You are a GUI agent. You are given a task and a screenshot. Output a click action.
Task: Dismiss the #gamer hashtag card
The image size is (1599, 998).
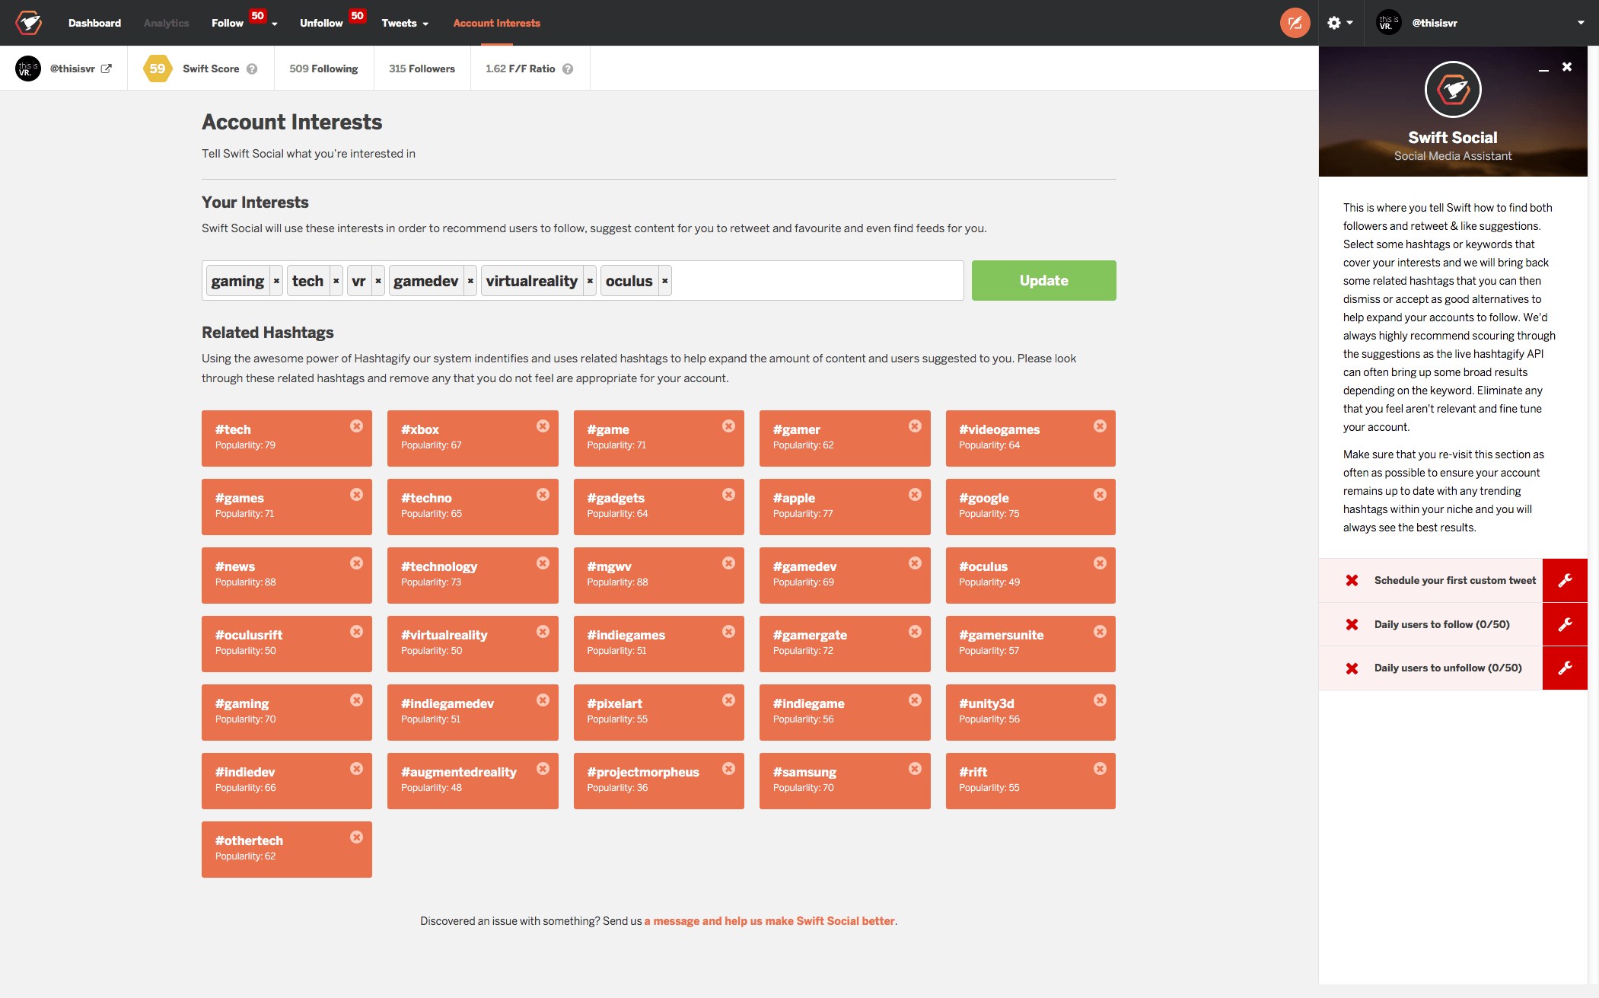coord(915,426)
